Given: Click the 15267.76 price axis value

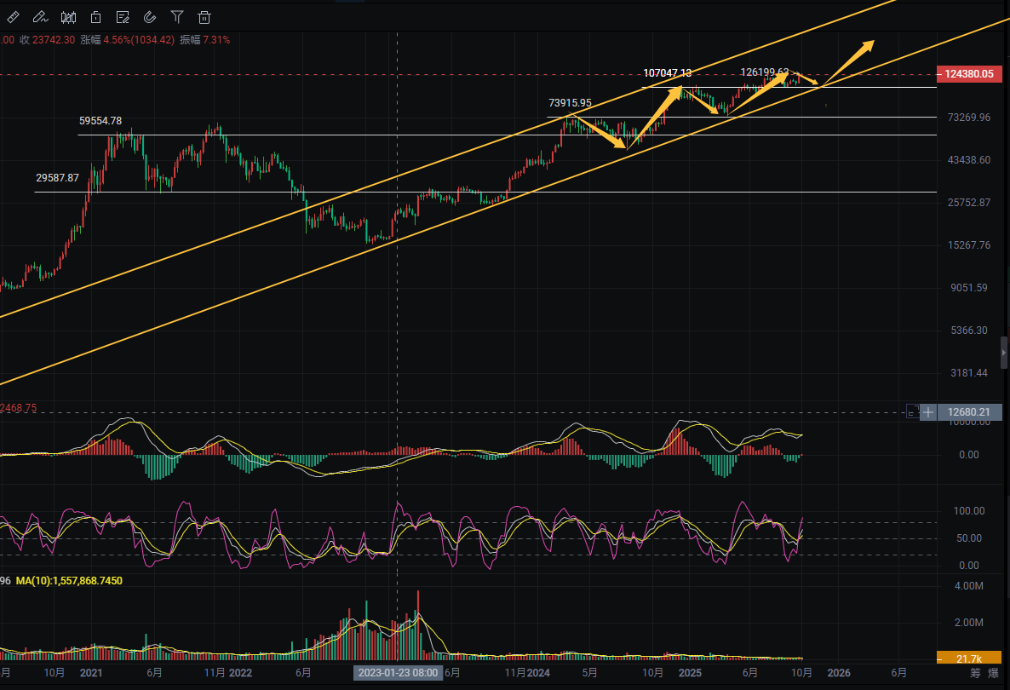Looking at the screenshot, I should (969, 244).
